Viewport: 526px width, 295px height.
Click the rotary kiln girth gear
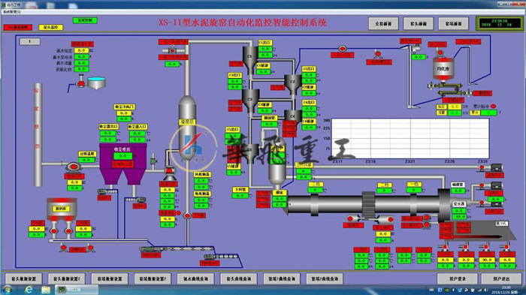point(368,205)
